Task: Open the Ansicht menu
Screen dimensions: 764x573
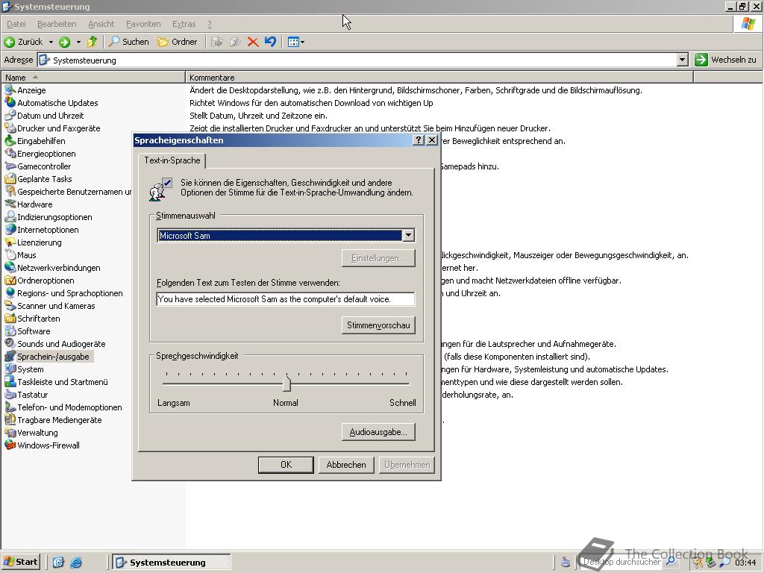Action: [x=101, y=24]
